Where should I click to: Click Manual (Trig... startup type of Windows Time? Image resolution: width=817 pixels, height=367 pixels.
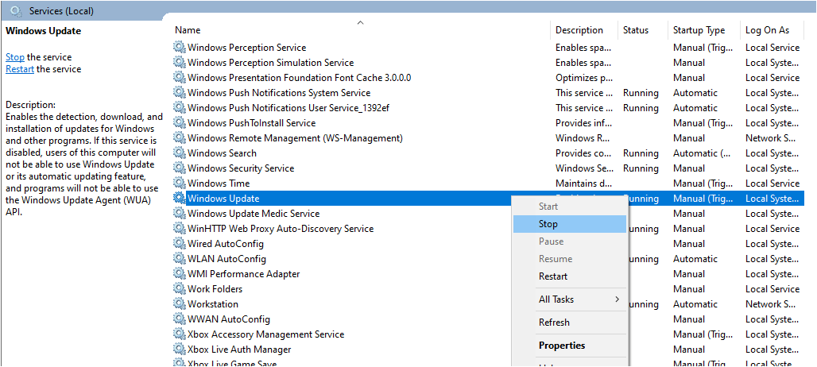coord(703,183)
